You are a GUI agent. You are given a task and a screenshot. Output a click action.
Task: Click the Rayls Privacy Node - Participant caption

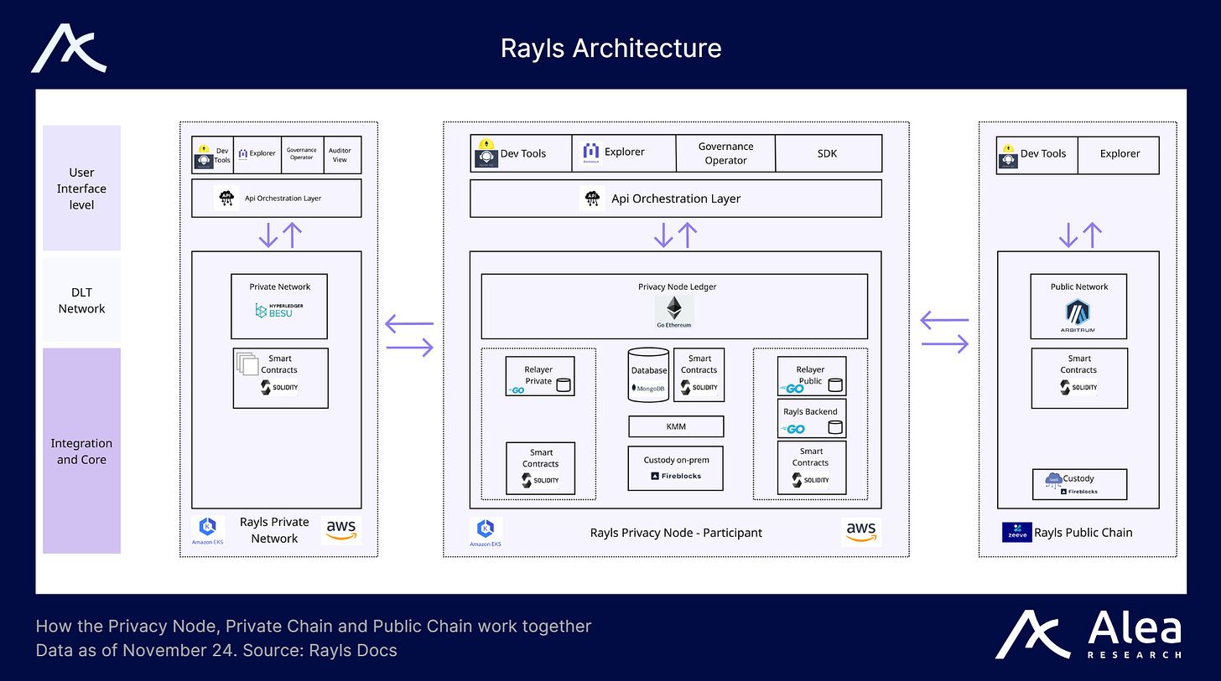pyautogui.click(x=676, y=532)
